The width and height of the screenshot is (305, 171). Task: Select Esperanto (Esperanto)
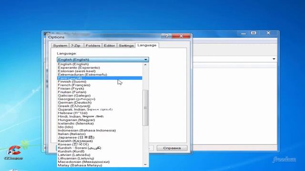pyautogui.click(x=100, y=67)
